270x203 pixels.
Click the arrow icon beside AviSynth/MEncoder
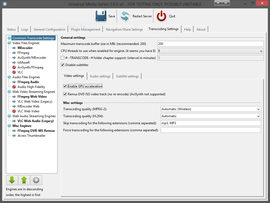pyautogui.click(x=14, y=58)
